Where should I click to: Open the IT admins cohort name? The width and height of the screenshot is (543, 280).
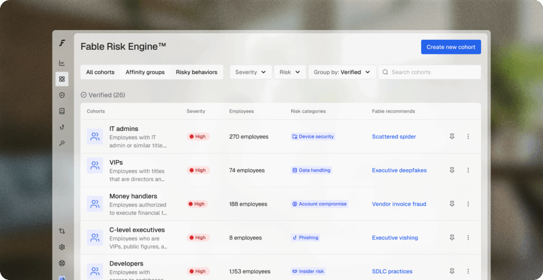(124, 129)
